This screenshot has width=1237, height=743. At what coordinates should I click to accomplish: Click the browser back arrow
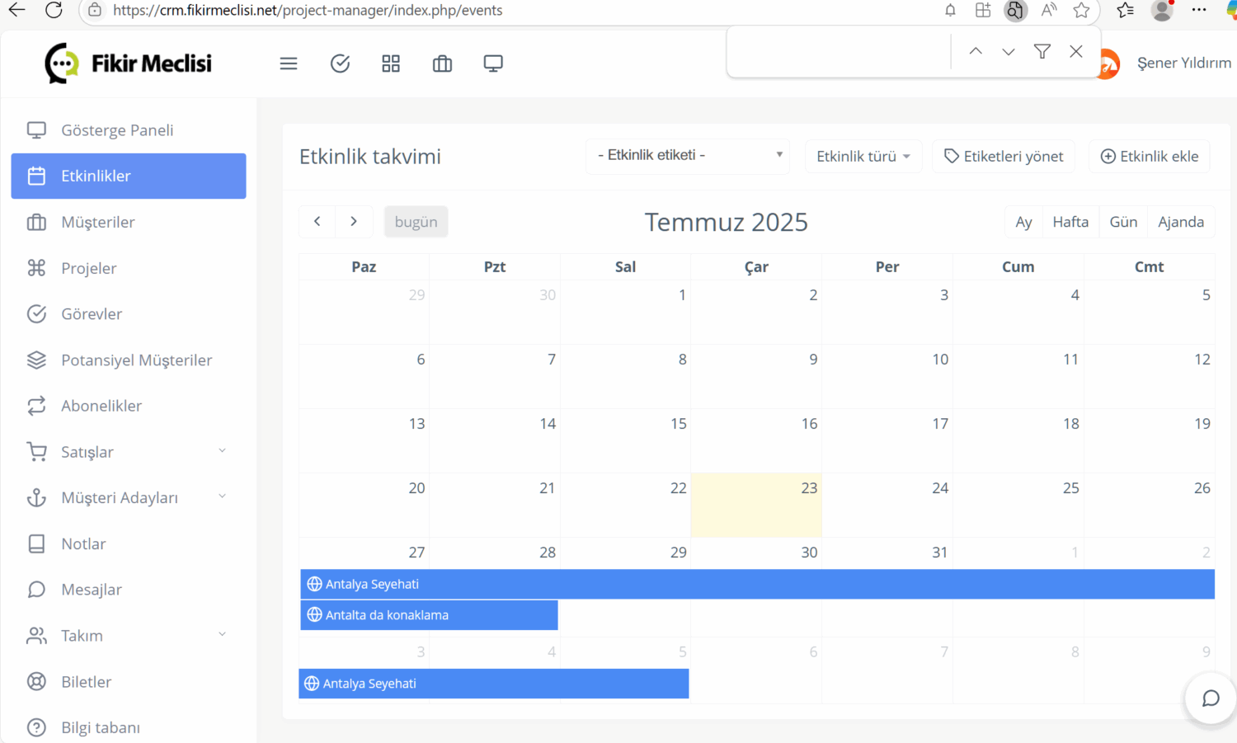coord(16,10)
